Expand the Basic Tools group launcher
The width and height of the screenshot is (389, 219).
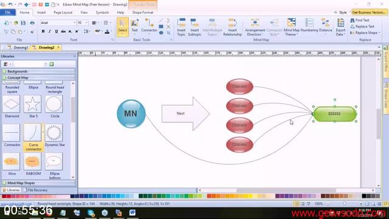click(171, 40)
